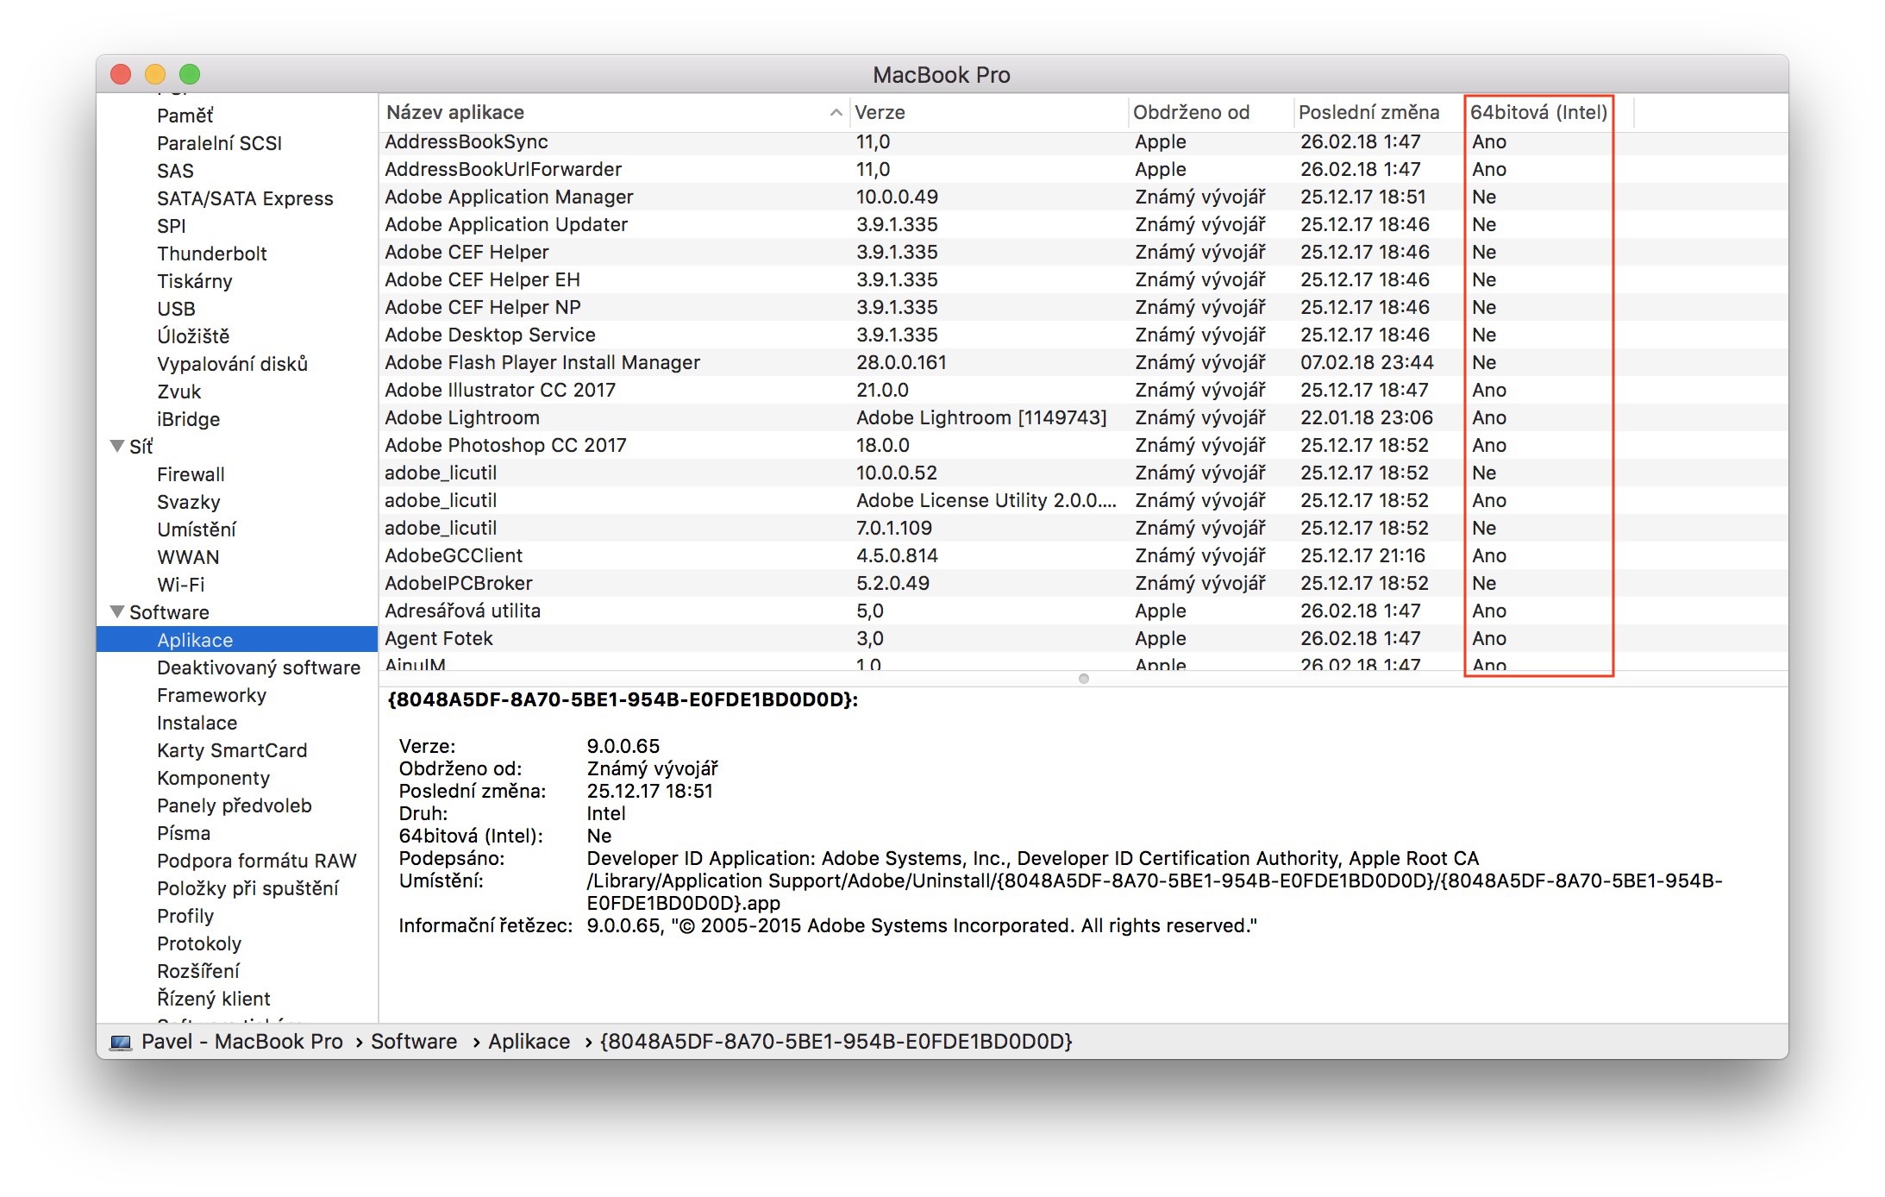Screen dimensions: 1885x1197
Task: Select Agent Fotek application row
Action: coord(438,638)
